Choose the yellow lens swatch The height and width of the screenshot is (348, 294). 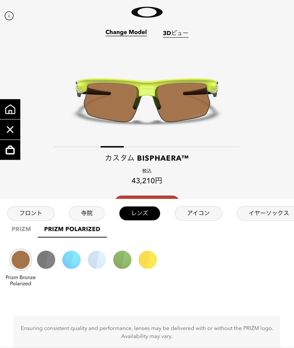coord(148,260)
